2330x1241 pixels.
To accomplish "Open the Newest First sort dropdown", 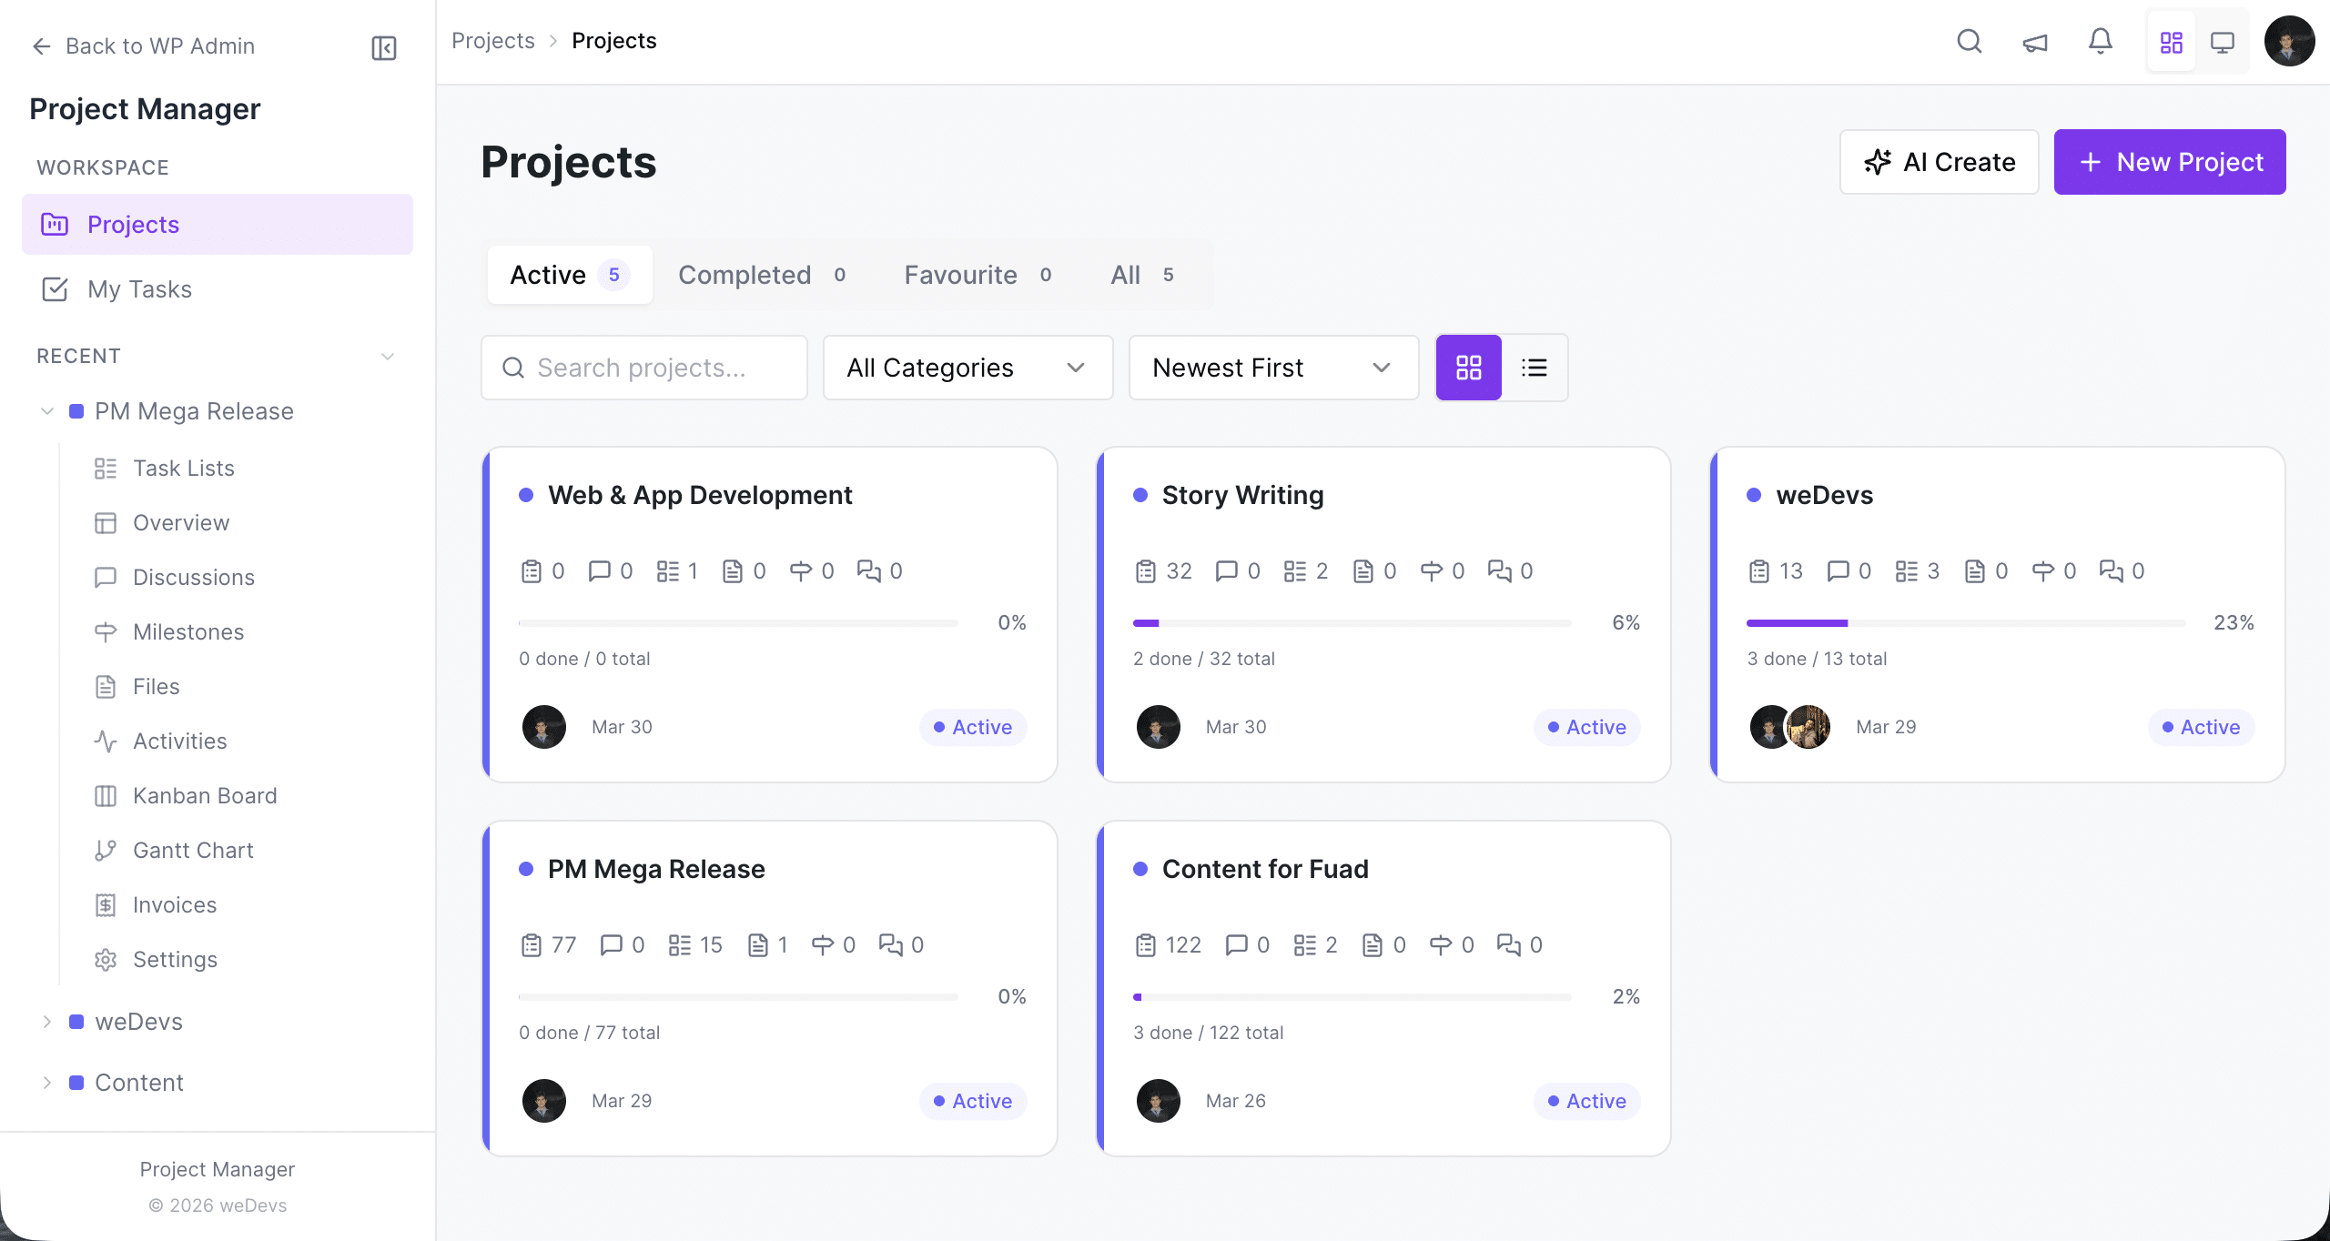I will click(x=1274, y=368).
